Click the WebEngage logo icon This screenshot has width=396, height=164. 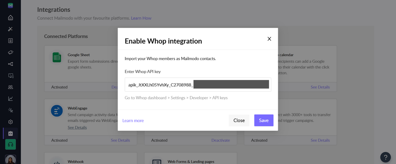point(57,111)
